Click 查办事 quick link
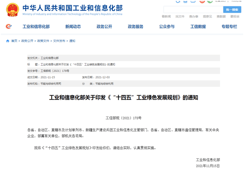244x169 pixels. point(194,17)
